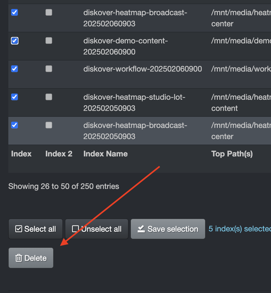Image resolution: width=271 pixels, height=293 pixels.
Task: Click the 'Showing 26 to 50 of 250 entries' text
Action: pyautogui.click(x=64, y=186)
